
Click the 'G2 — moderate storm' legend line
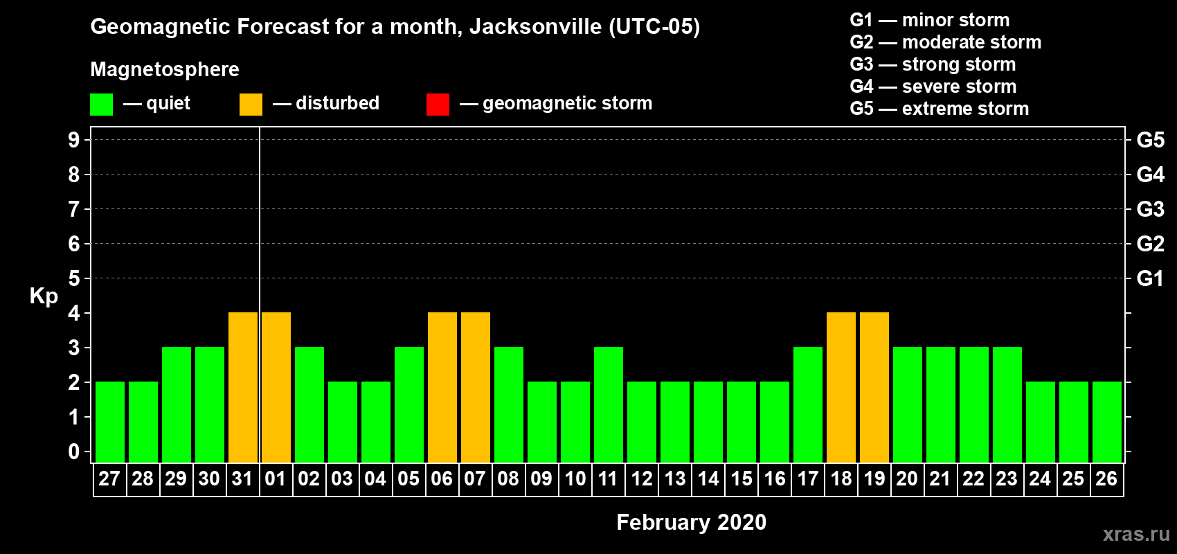click(x=946, y=42)
